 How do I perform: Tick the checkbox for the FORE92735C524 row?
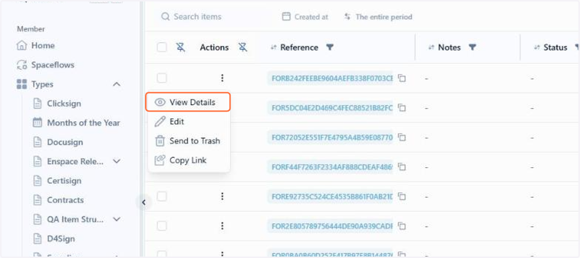[162, 196]
